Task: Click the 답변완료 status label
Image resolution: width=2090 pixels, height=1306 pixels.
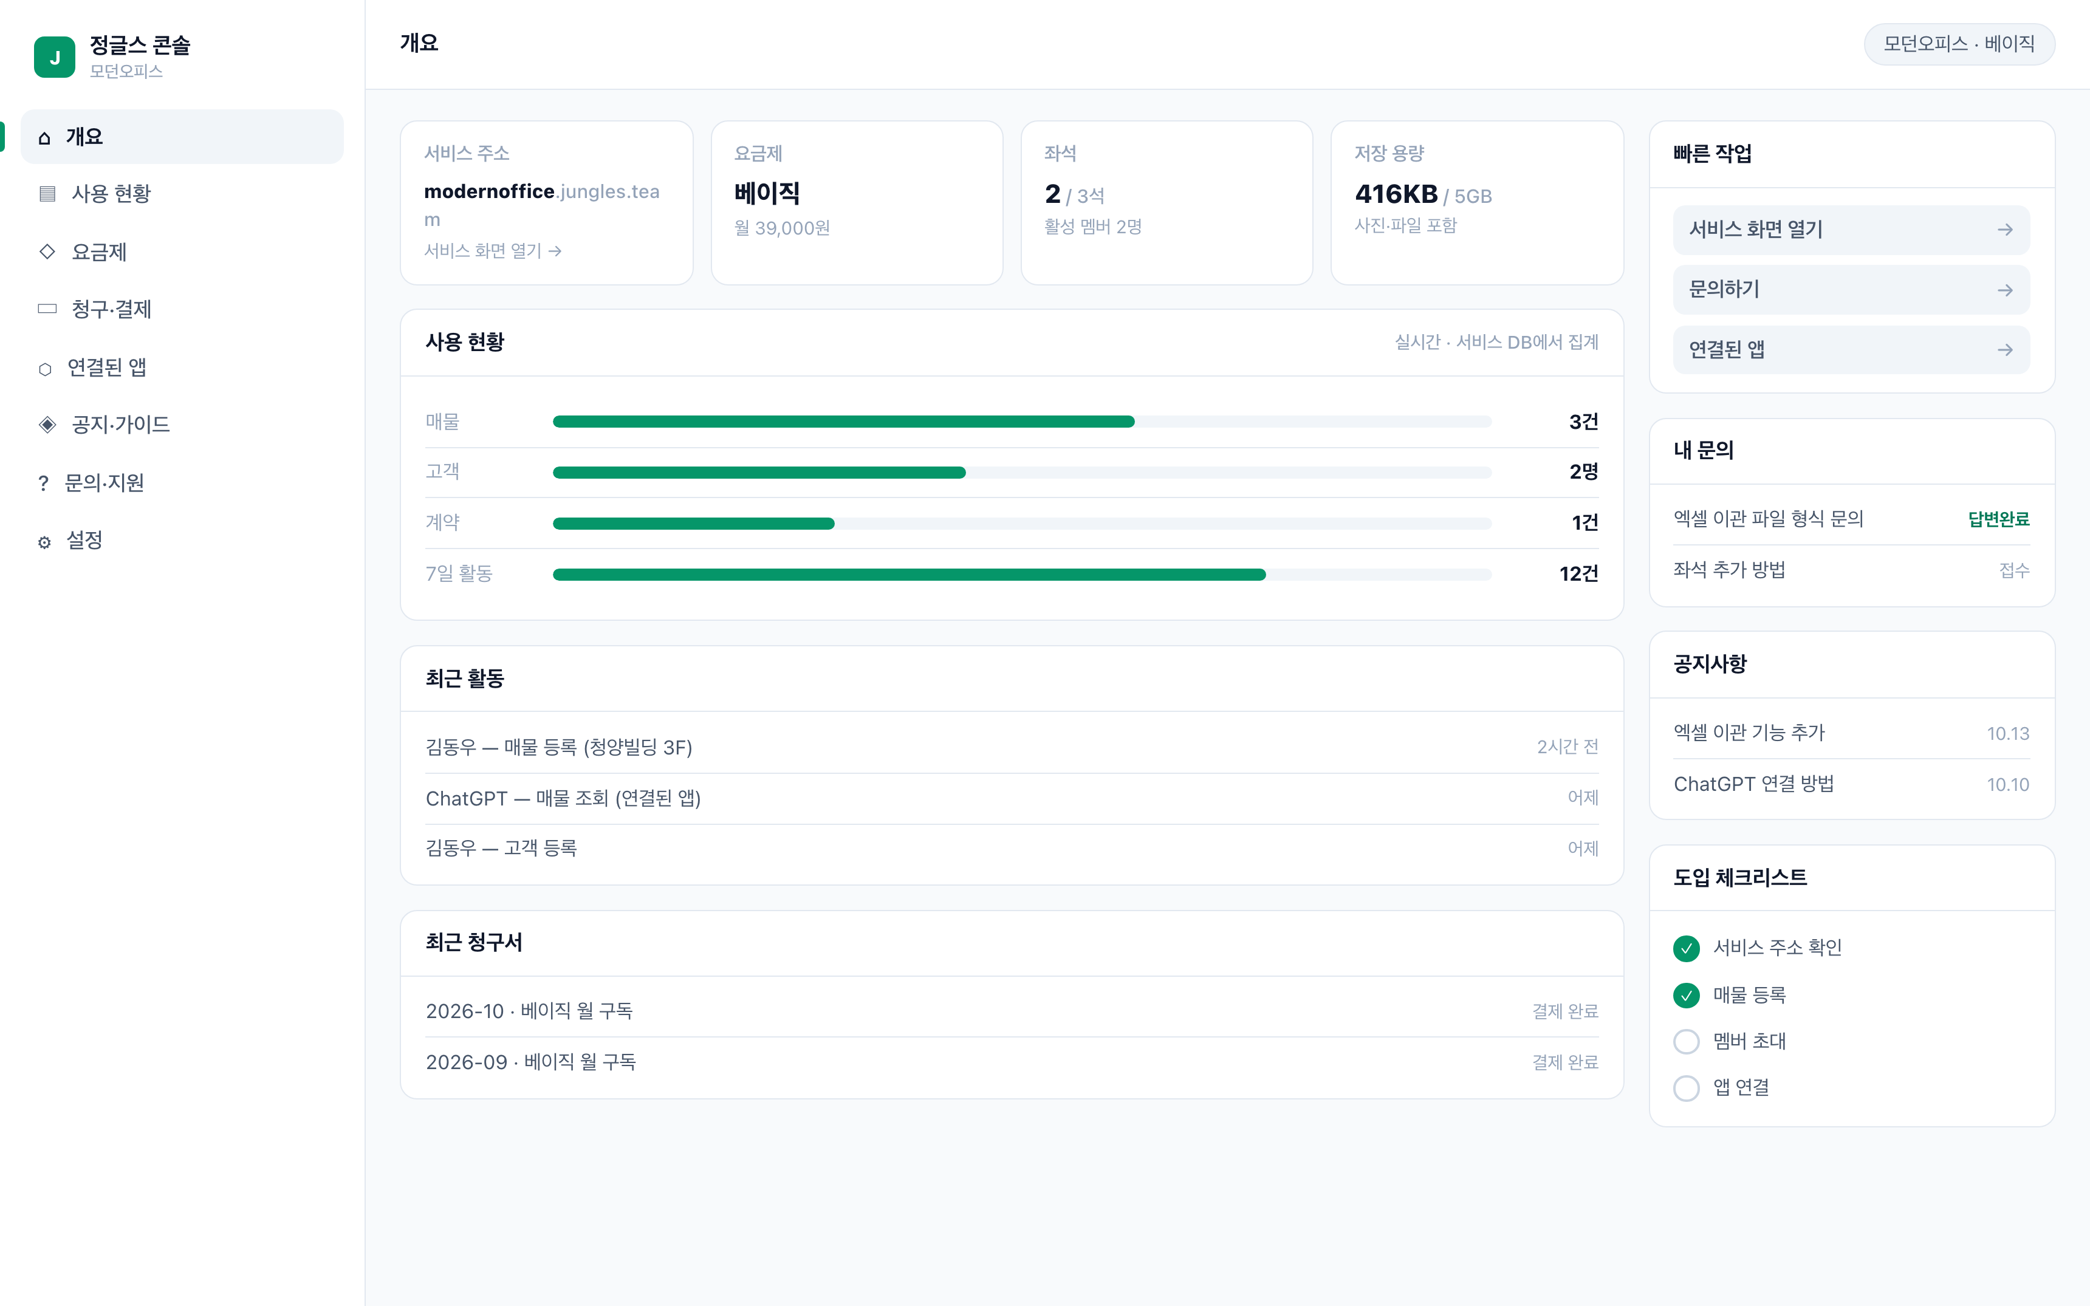Action: point(1998,519)
